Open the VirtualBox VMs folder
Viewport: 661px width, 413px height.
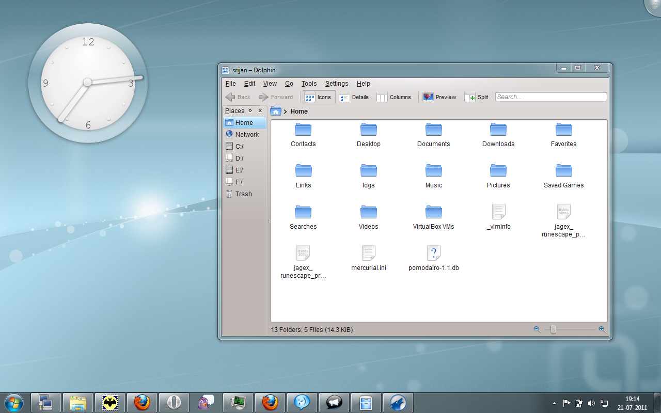point(433,212)
